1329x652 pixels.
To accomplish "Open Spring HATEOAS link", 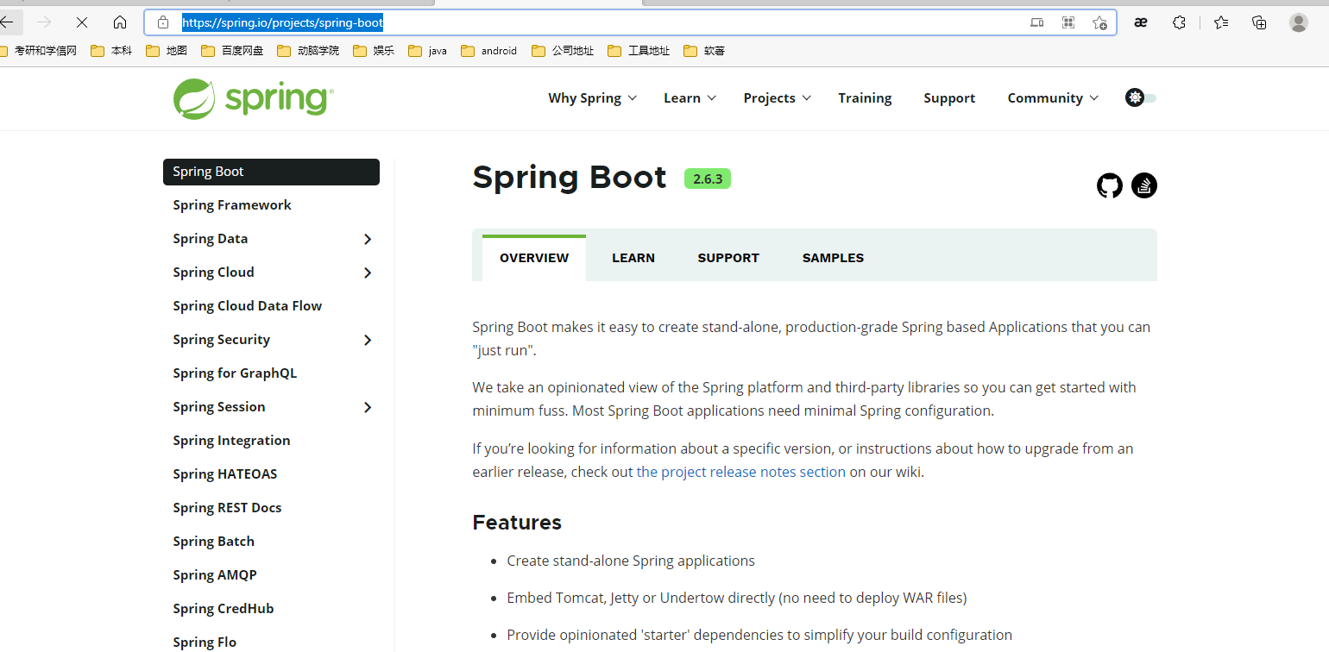I will click(224, 474).
